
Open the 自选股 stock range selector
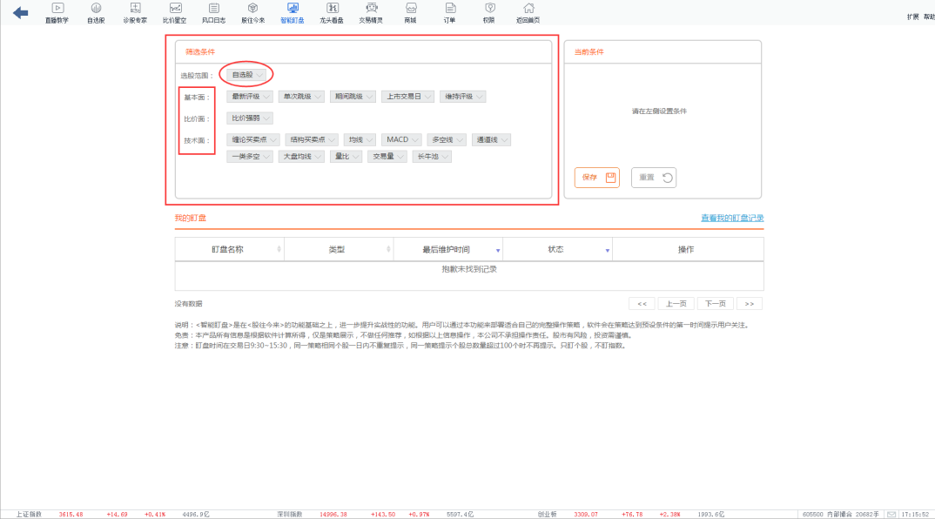(247, 74)
